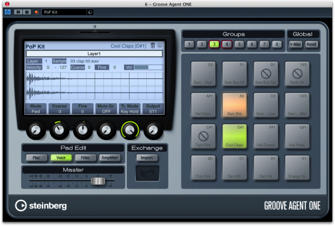Trigger the G#1 Hat Pedal pad
Screen dimensions: 335x226
point(297,136)
